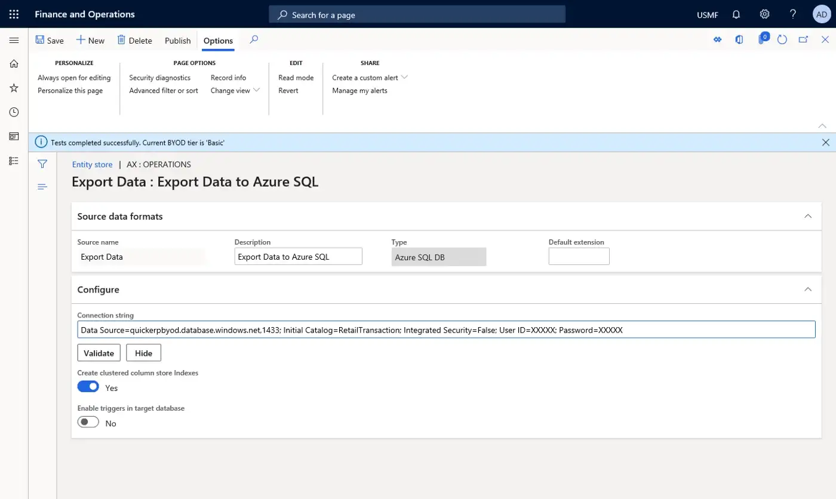Open the settings gear icon
Screen dimensions: 836x499
coord(764,14)
